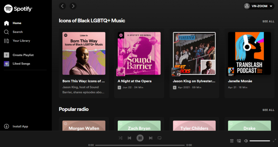Click the 'Apr 2021 · 59 Min' episode info
This screenshot has height=147, width=278.
pyautogui.click(x=190, y=87)
